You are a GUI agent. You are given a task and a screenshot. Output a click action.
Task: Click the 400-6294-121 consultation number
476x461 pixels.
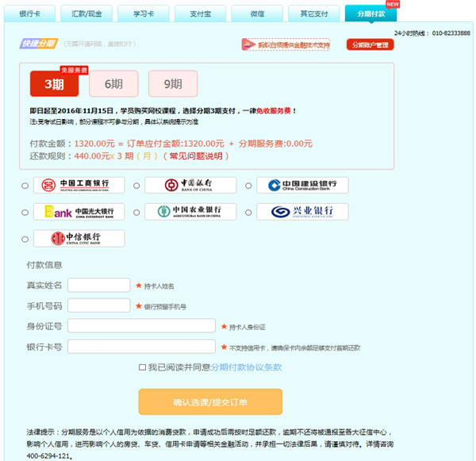point(48,456)
